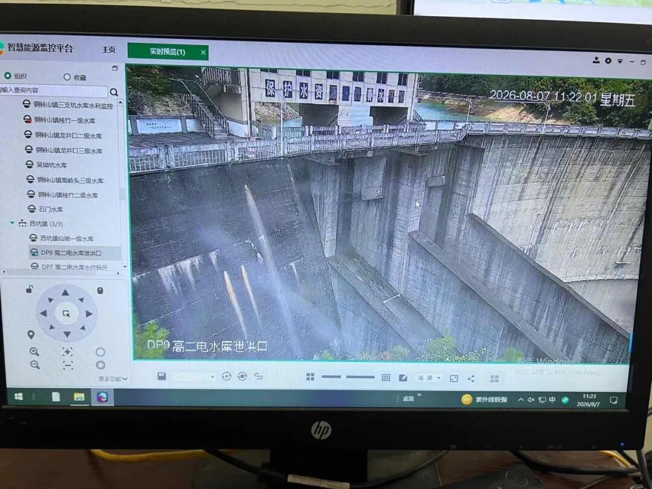652x489 pixels.
Task: Click the preset location pin icon
Action: point(31,334)
